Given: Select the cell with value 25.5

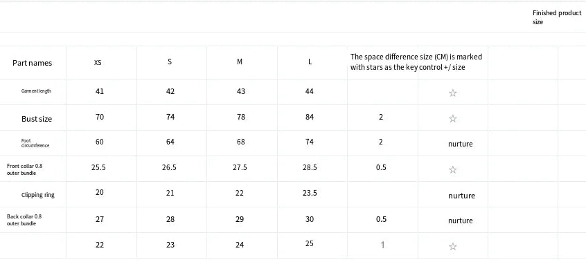Looking at the screenshot, I should (x=98, y=167).
